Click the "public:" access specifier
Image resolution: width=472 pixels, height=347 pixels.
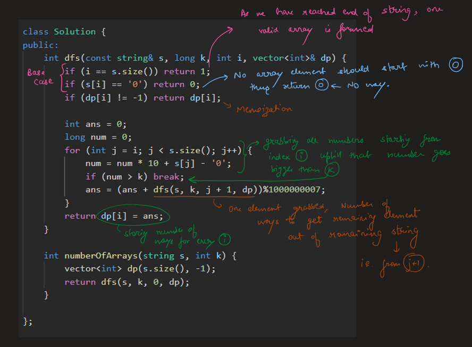40,45
